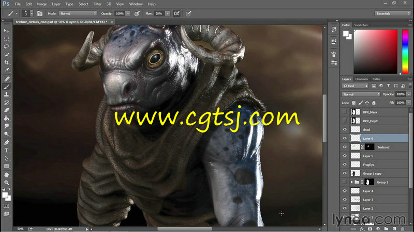Open the Window menu

[x=136, y=4]
